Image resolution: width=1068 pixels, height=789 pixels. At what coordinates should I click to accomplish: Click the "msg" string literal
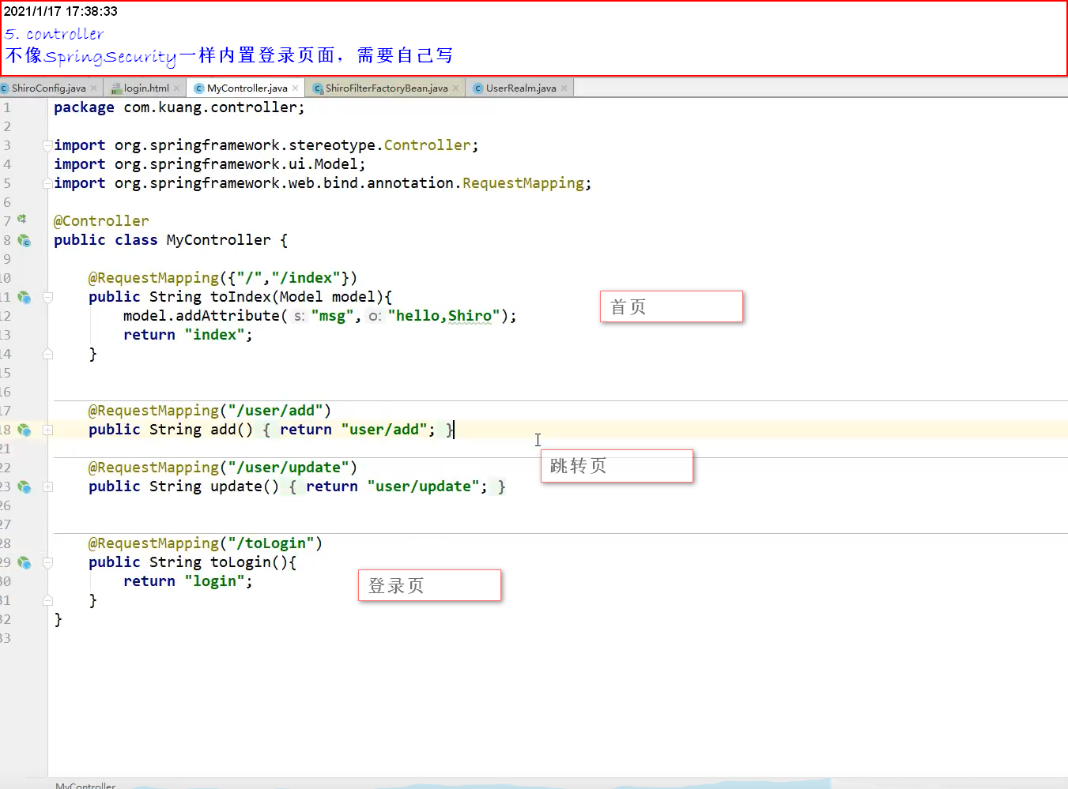[331, 316]
